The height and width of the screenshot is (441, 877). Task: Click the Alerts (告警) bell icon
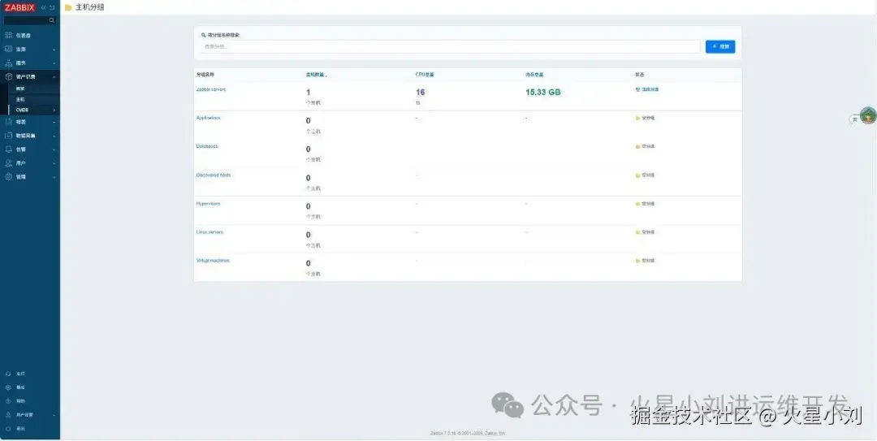(8, 149)
